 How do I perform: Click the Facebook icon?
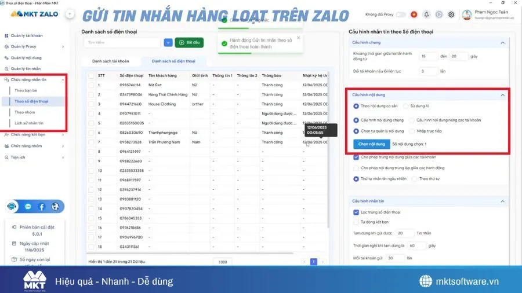[42, 207]
